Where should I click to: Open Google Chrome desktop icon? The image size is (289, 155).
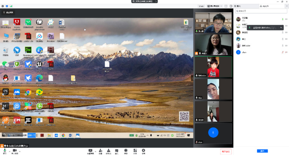point(28,94)
